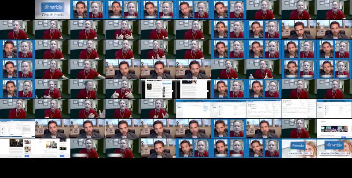The width and height of the screenshot is (352, 178).
Task: Open the page thumbnail with dark group photo and two portraits
Action: point(18,148)
